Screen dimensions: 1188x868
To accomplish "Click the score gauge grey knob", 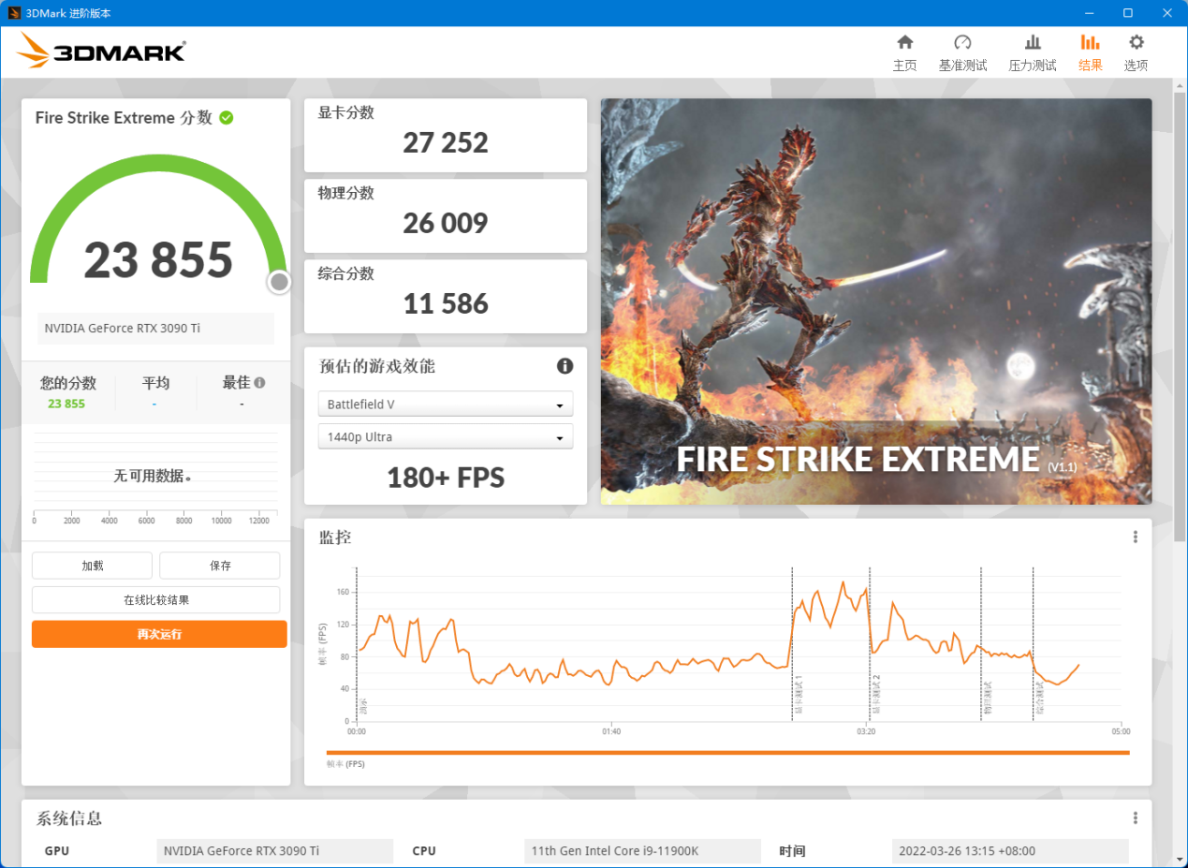I will click(x=279, y=282).
